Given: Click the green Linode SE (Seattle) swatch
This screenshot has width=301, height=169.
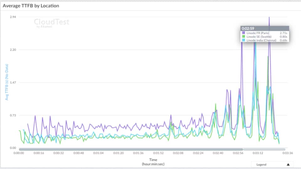Looking at the screenshot, I should (x=244, y=37).
